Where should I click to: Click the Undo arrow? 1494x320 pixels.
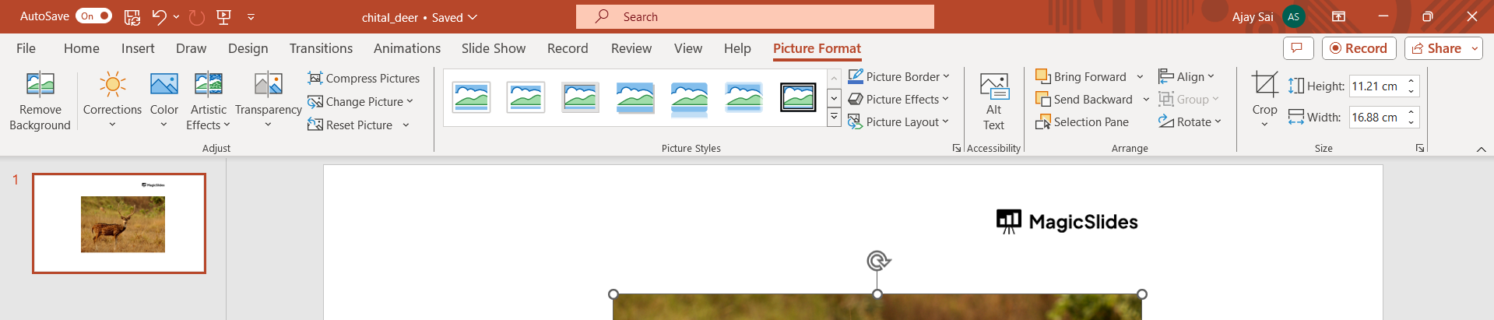(x=159, y=16)
